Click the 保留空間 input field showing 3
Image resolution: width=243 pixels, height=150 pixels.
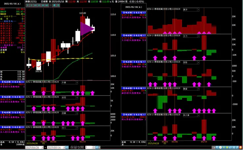[x=89, y=147]
